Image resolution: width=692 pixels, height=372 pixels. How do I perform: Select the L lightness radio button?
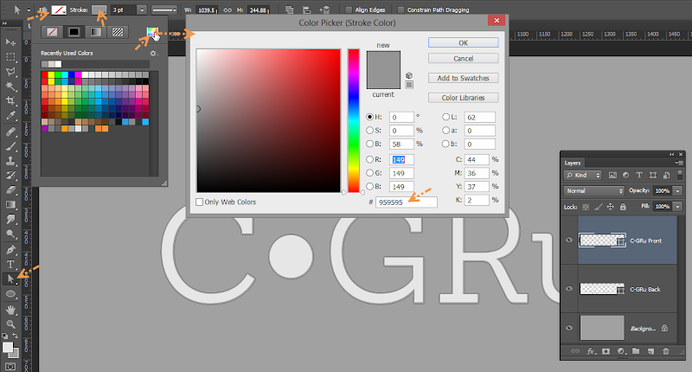[x=445, y=117]
